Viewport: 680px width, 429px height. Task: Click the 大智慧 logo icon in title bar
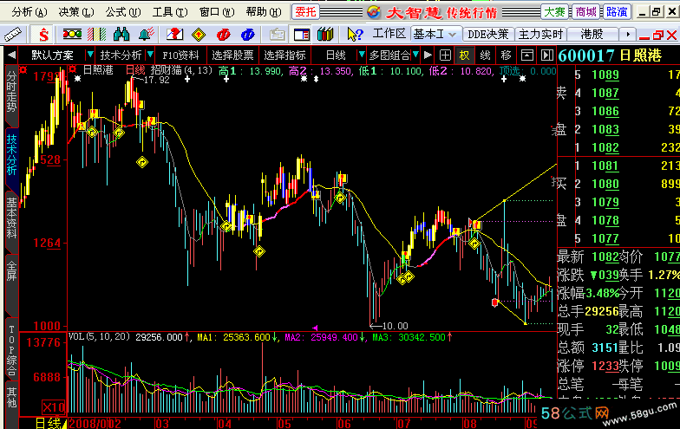(372, 11)
